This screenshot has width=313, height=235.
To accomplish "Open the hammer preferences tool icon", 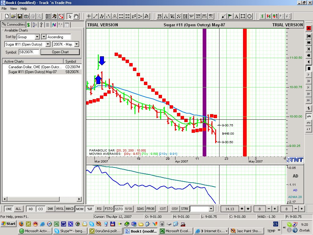I will coord(54,16).
